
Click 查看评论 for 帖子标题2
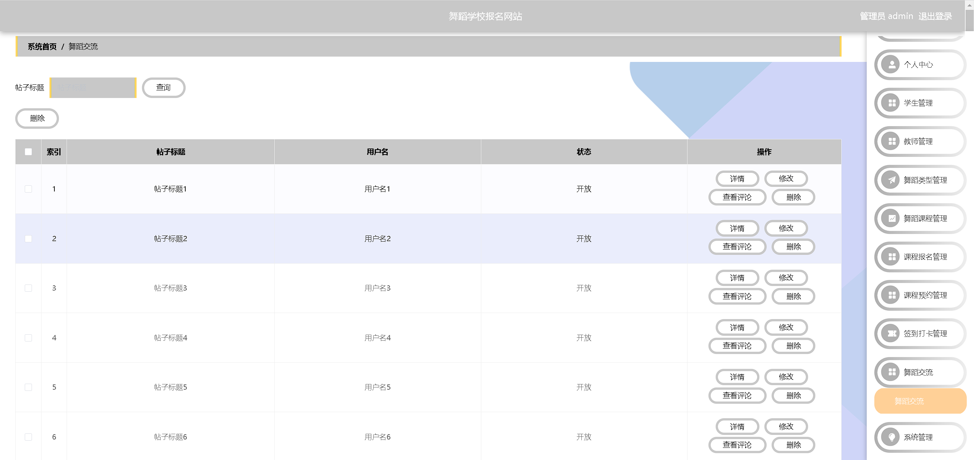(737, 247)
